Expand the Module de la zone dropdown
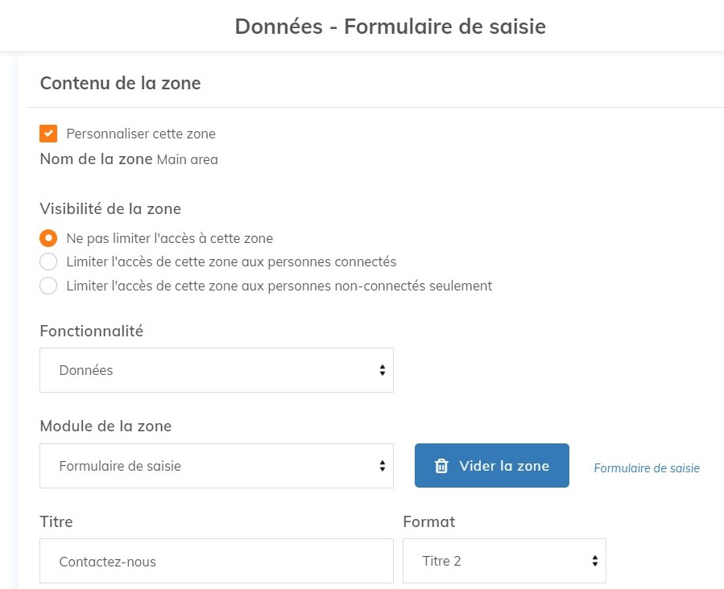The height and width of the screenshot is (589, 724). click(216, 466)
